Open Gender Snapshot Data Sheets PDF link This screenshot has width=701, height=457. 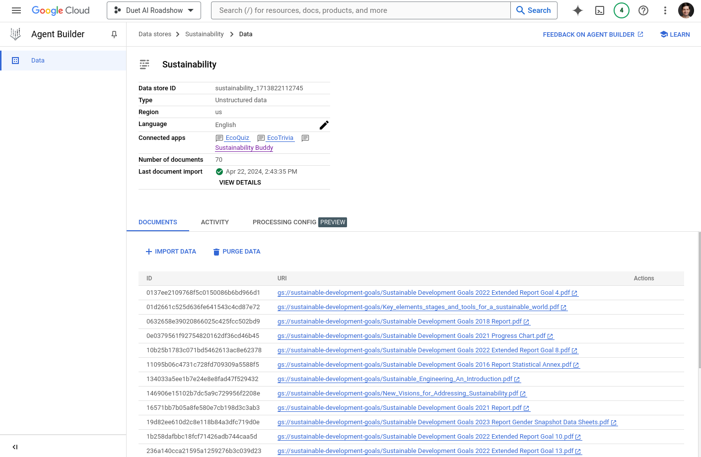click(443, 422)
